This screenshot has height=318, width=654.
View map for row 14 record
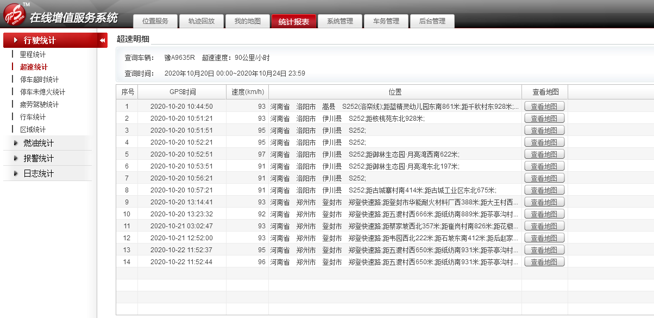pyautogui.click(x=544, y=262)
